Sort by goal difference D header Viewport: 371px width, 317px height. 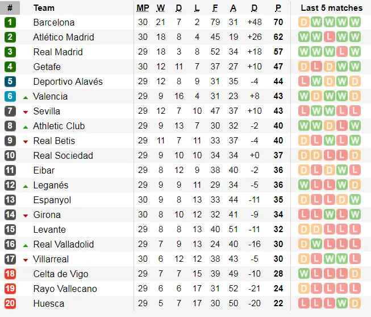[x=254, y=8]
